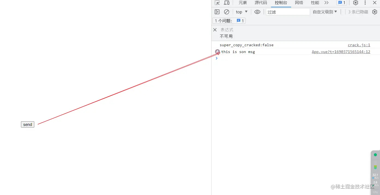Open DevTools settings gear in tab bar
This screenshot has height=195, width=380.
[x=356, y=3]
